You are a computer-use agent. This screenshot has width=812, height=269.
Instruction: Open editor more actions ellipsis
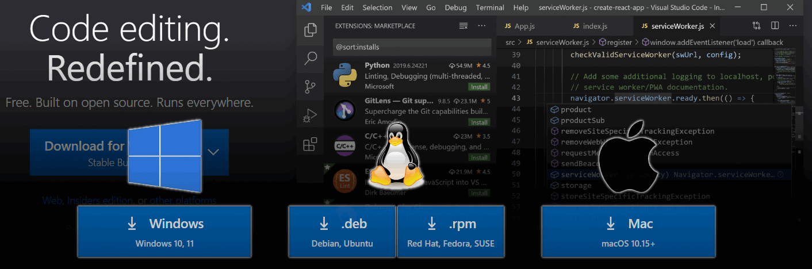(794, 26)
